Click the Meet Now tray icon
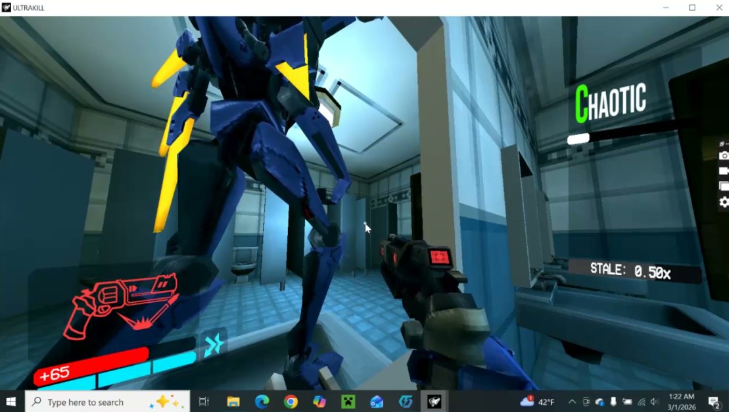Viewport: 729px width, 412px height. 586,401
